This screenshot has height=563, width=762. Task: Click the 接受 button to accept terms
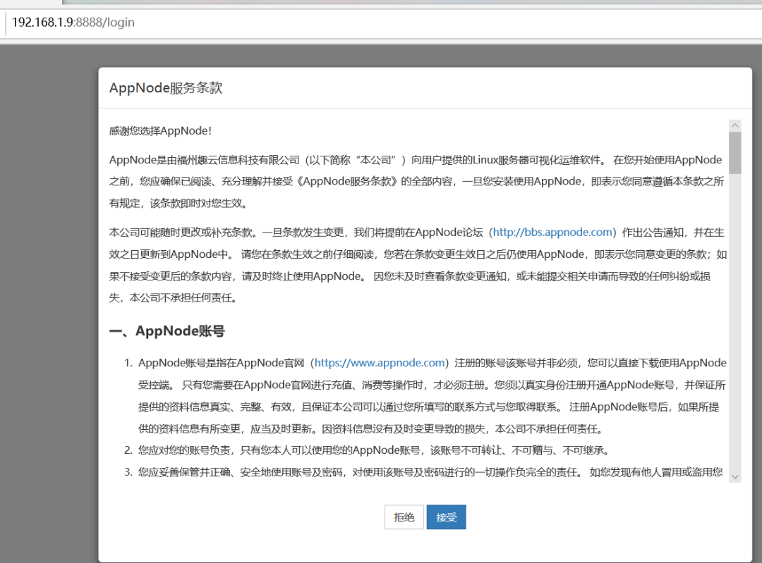446,517
